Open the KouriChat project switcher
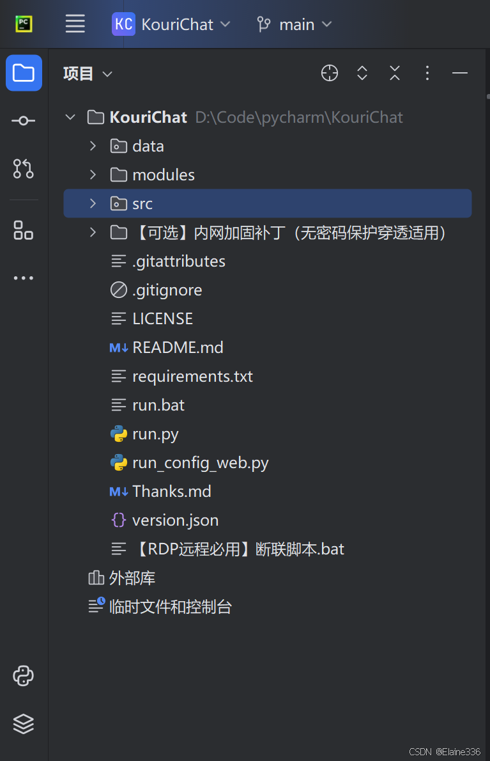Screen dimensions: 490x761 tap(171, 24)
